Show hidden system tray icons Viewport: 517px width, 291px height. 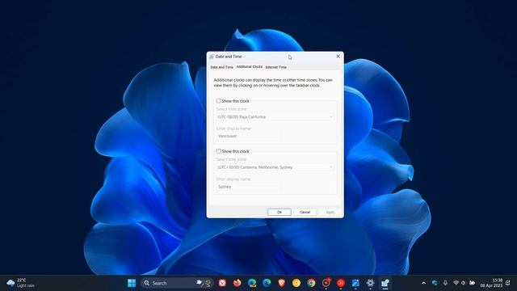click(423, 283)
